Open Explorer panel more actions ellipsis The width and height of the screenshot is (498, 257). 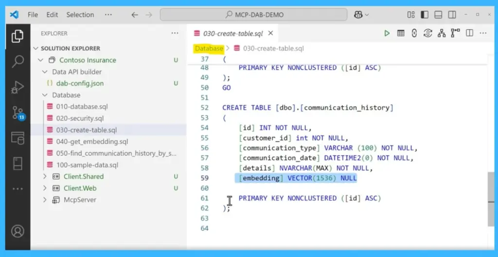[x=175, y=33]
